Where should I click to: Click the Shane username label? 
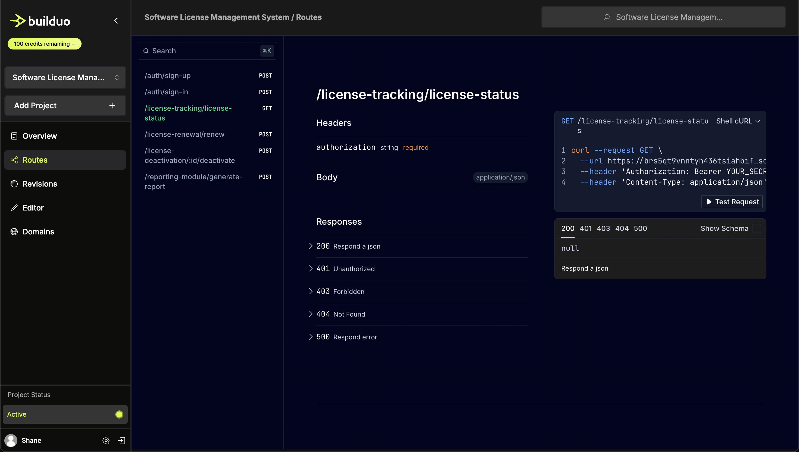(x=31, y=440)
